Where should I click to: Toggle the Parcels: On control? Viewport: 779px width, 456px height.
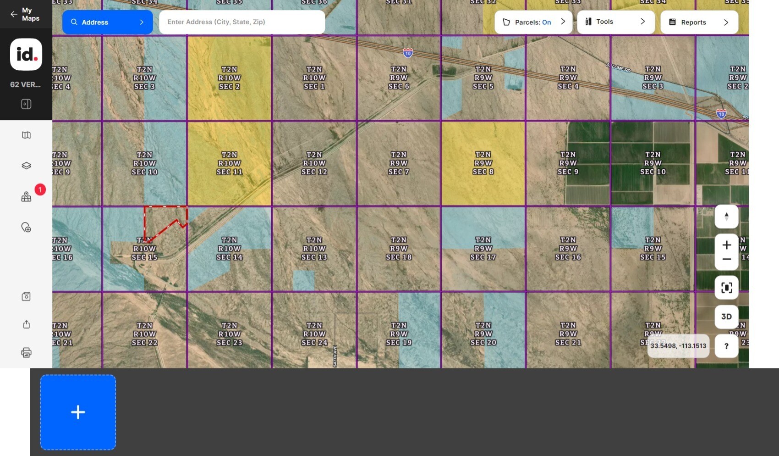(533, 22)
